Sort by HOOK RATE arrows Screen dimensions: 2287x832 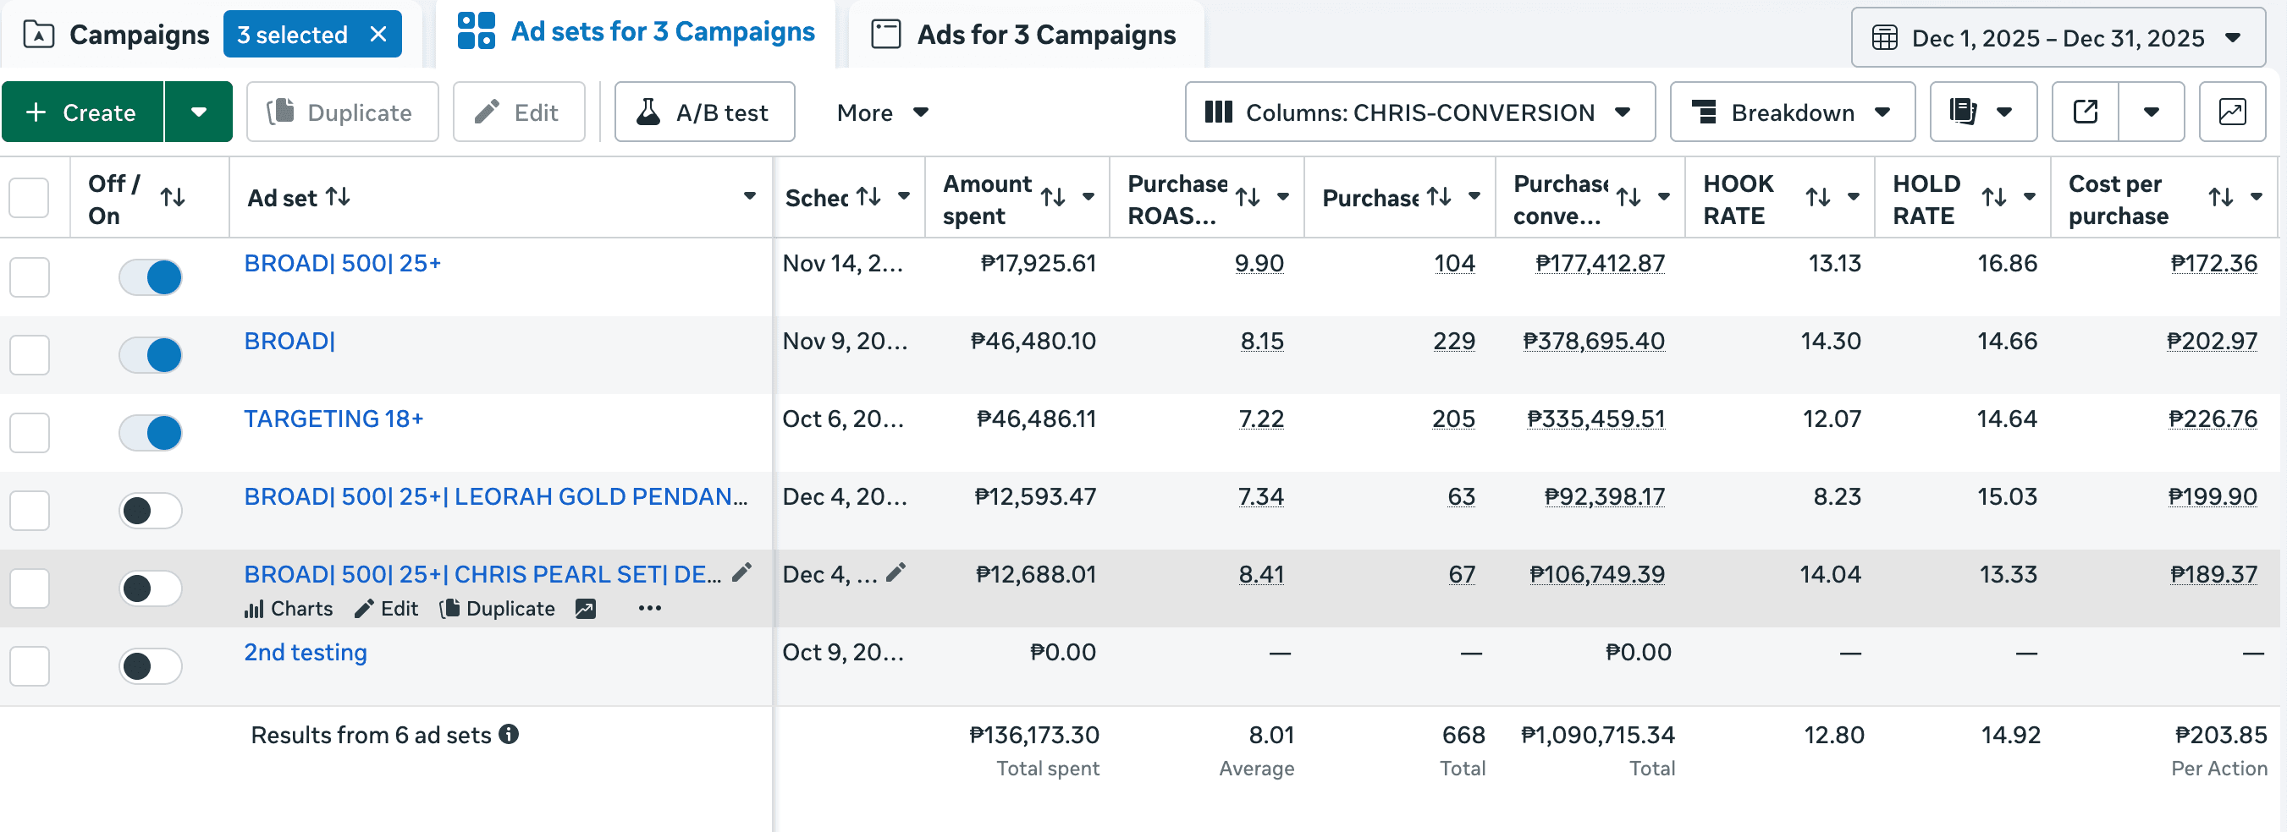(x=1818, y=197)
